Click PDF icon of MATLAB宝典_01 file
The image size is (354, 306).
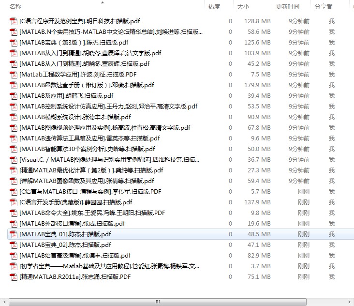point(14,234)
